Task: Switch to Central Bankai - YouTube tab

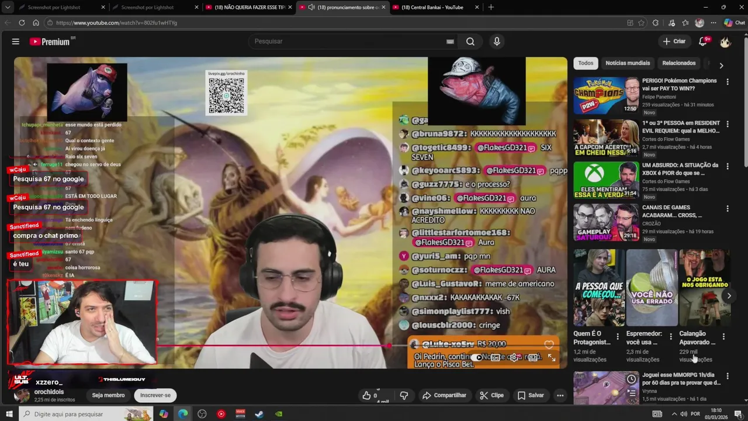Action: tap(435, 7)
